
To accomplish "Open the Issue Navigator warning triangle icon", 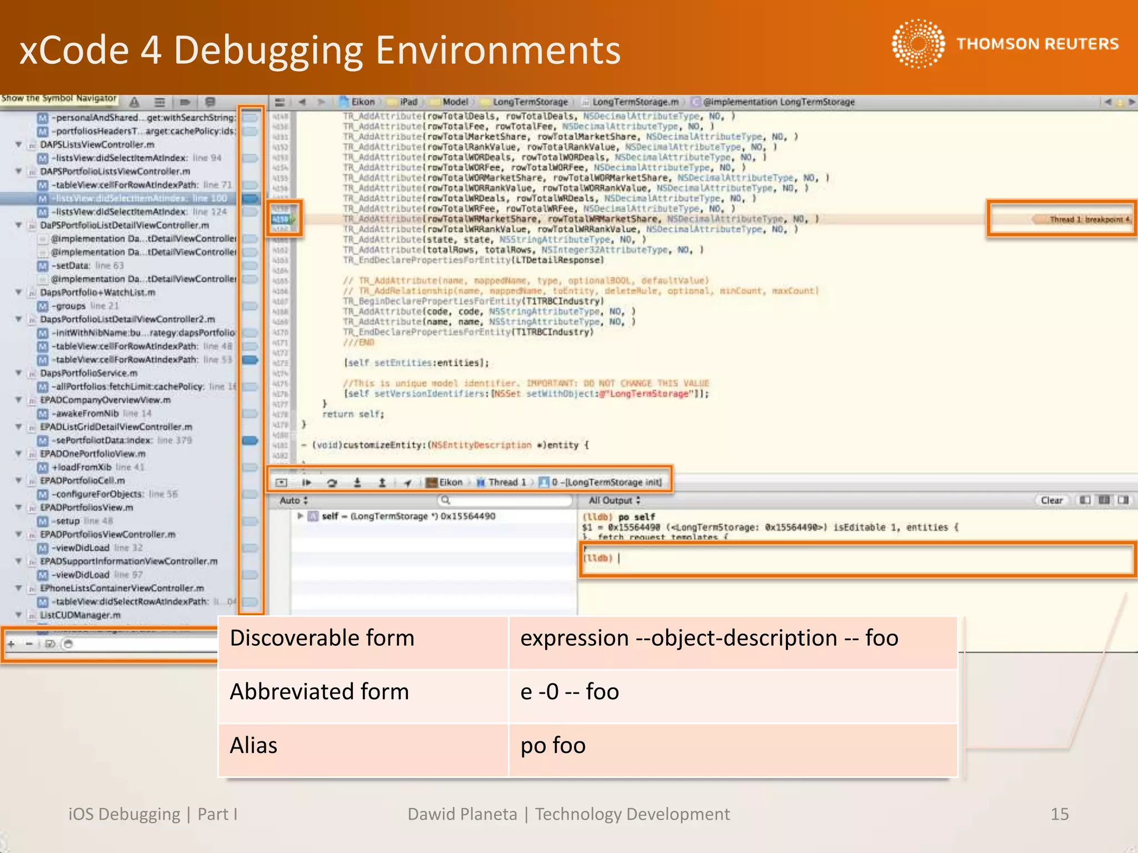I will [x=134, y=102].
